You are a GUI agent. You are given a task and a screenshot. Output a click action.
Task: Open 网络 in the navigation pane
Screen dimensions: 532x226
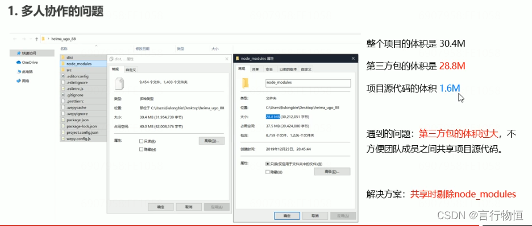point(23,81)
